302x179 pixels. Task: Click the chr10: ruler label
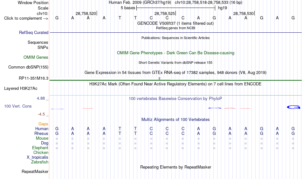[43, 13]
